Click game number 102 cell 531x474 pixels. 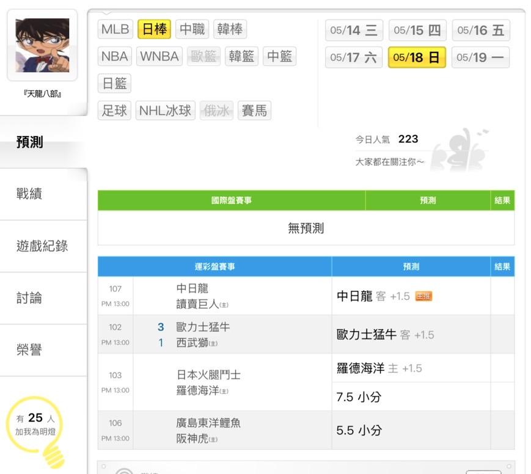click(115, 335)
